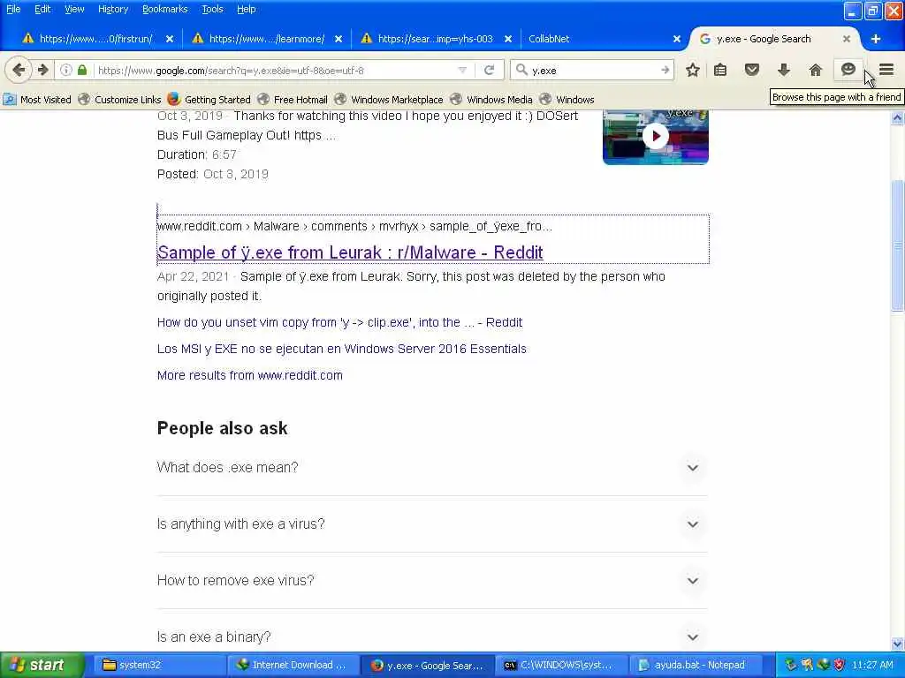905x678 pixels.
Task: Click the magnifier icon in search box
Action: 521,71
